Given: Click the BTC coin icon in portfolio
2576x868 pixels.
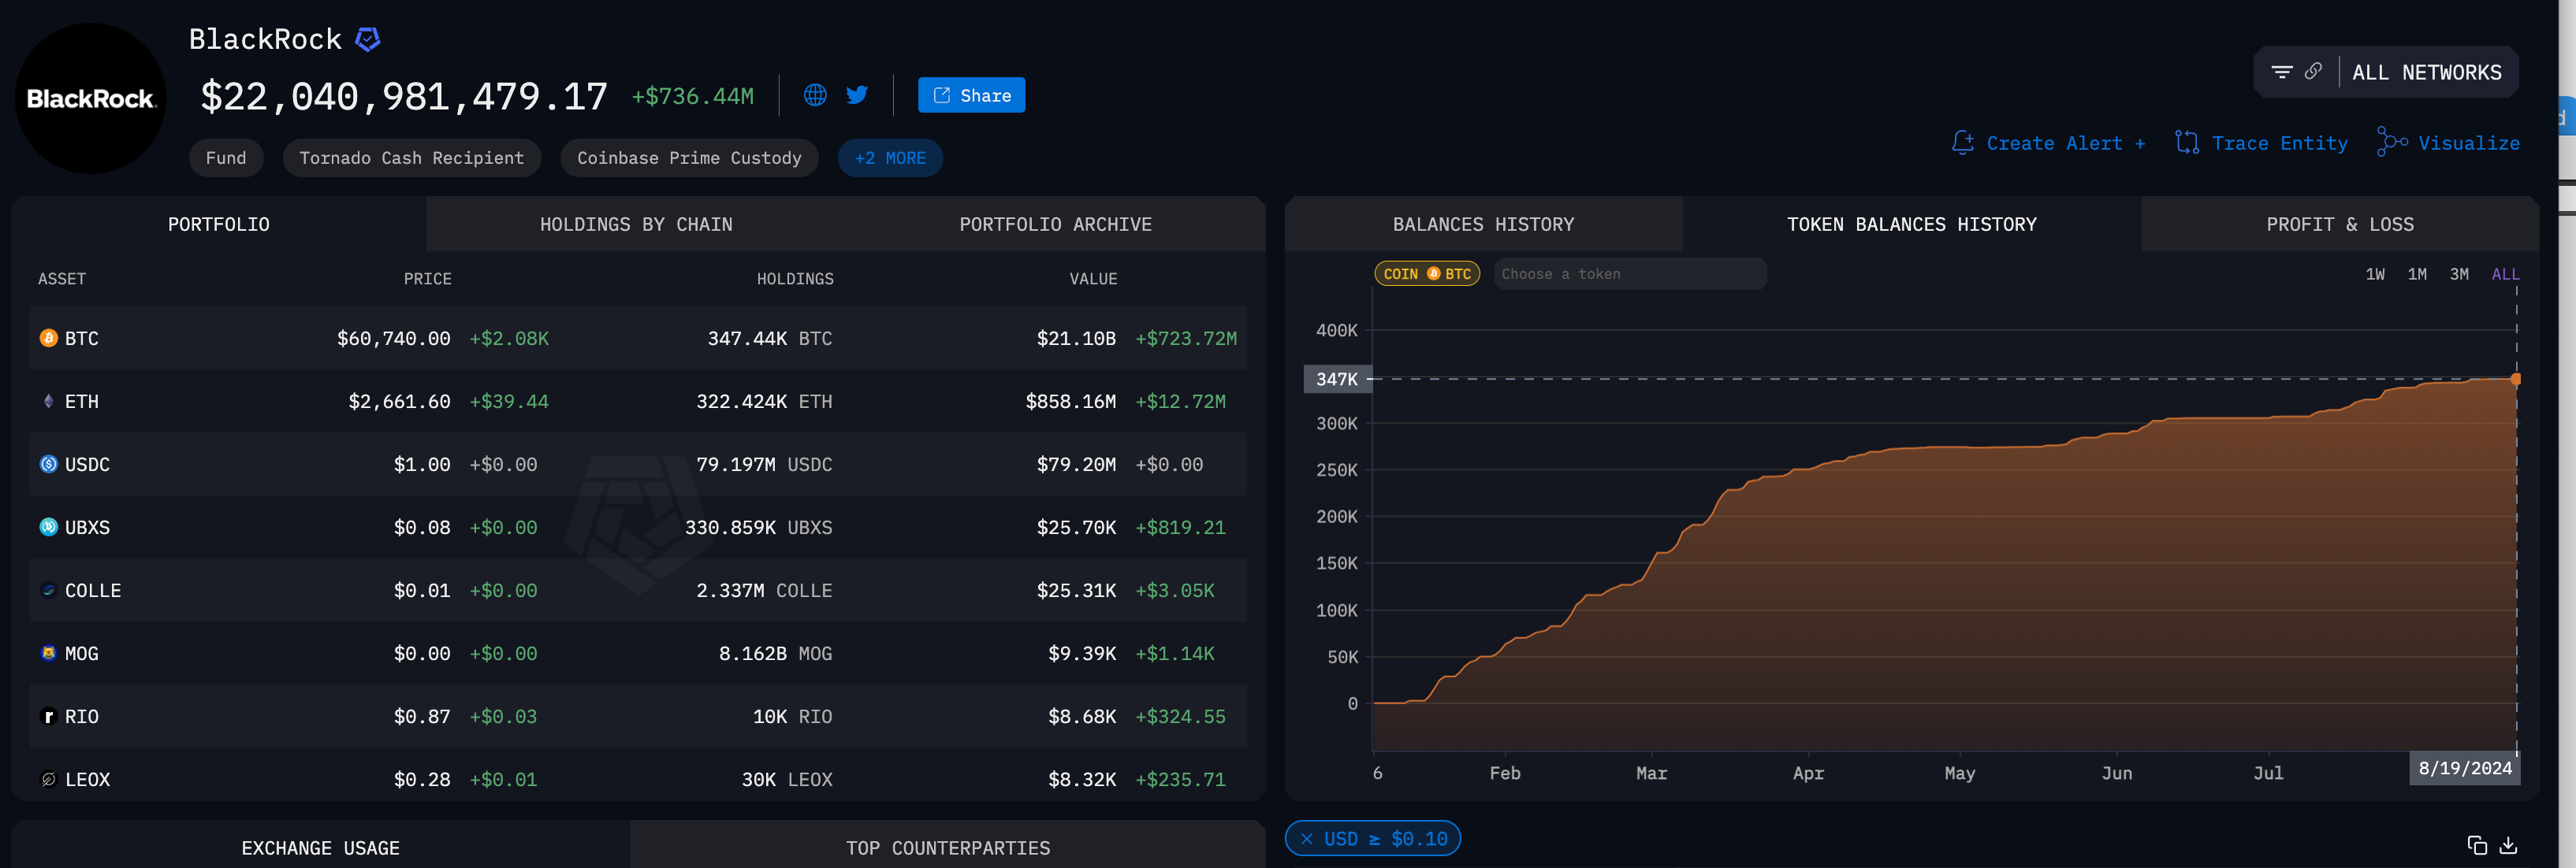Looking at the screenshot, I should point(48,339).
